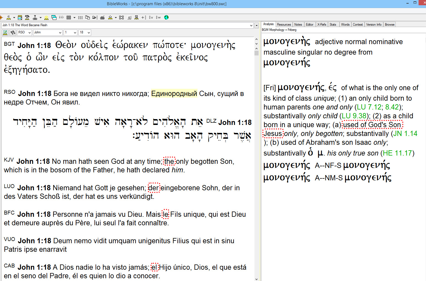This screenshot has height=281, width=426.
Task: Follow the 8.42 reference link
Action: tap(392, 107)
